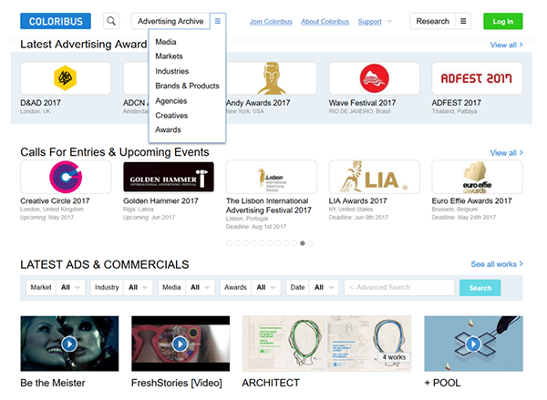This screenshot has height=400, width=547.
Task: Open the ADFEST 2017 title
Action: click(x=457, y=103)
